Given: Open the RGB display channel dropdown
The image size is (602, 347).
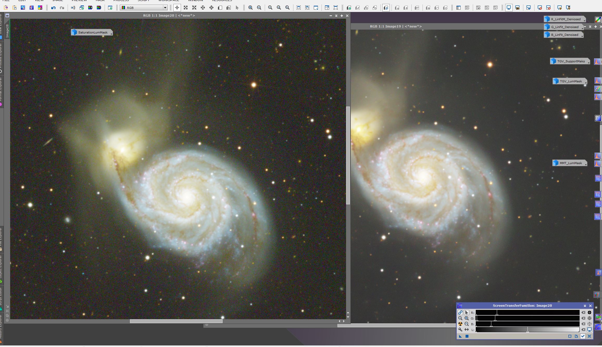Looking at the screenshot, I should (165, 8).
